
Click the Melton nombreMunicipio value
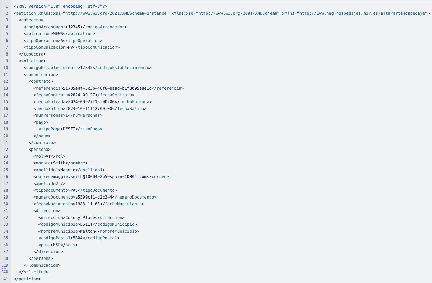point(88,231)
